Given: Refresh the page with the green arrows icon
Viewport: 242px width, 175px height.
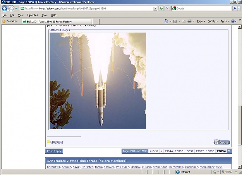Looking at the screenshot, I should pos(161,9).
